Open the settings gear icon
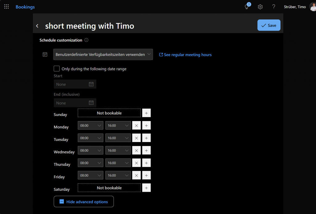Viewport: 316px width, 214px height. [x=260, y=7]
